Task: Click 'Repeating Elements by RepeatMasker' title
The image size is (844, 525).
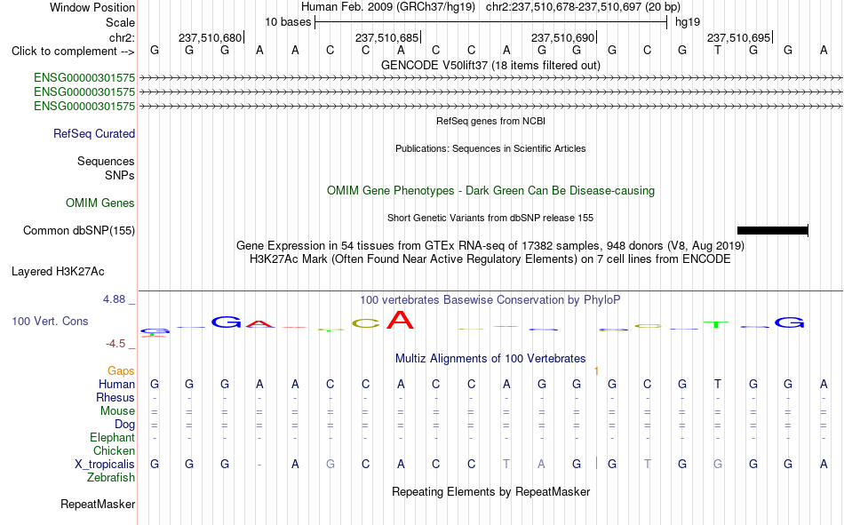Action: pyautogui.click(x=490, y=491)
